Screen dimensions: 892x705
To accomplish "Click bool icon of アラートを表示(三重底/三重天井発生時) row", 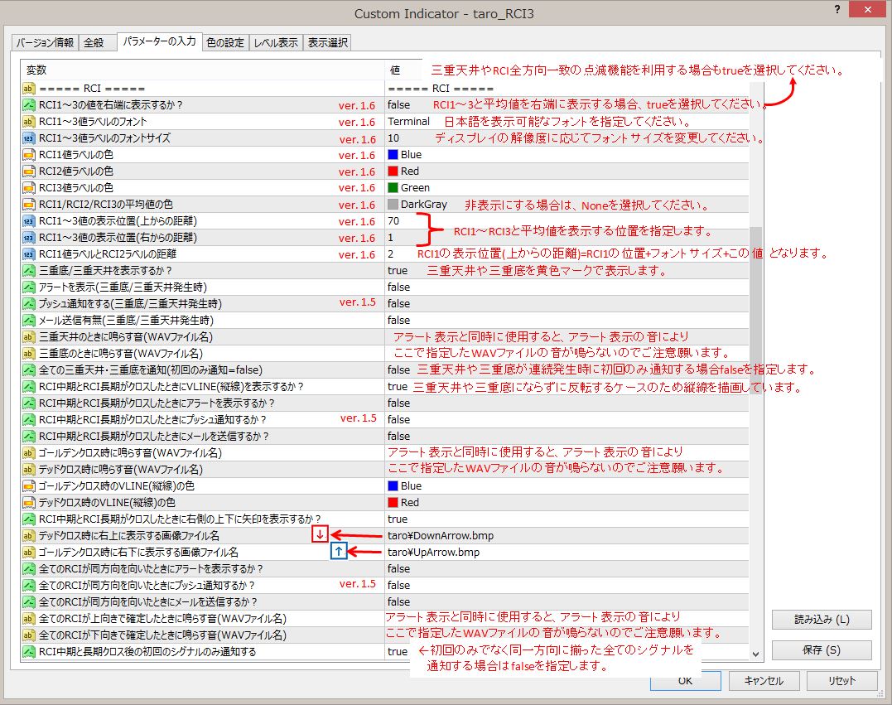I will tap(28, 287).
